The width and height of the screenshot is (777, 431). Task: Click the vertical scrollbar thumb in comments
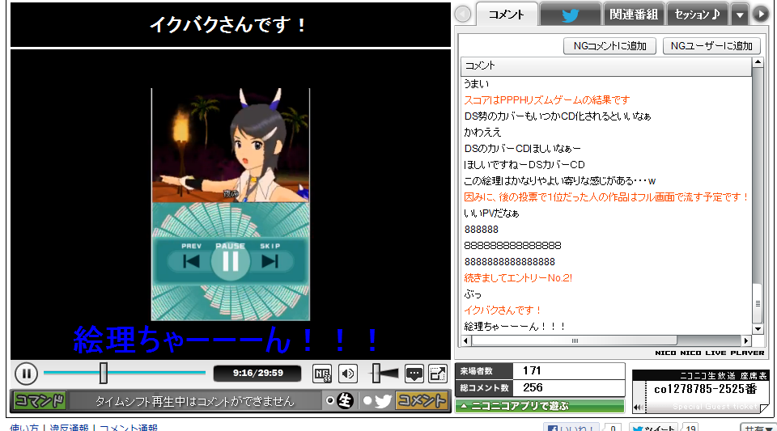758,303
